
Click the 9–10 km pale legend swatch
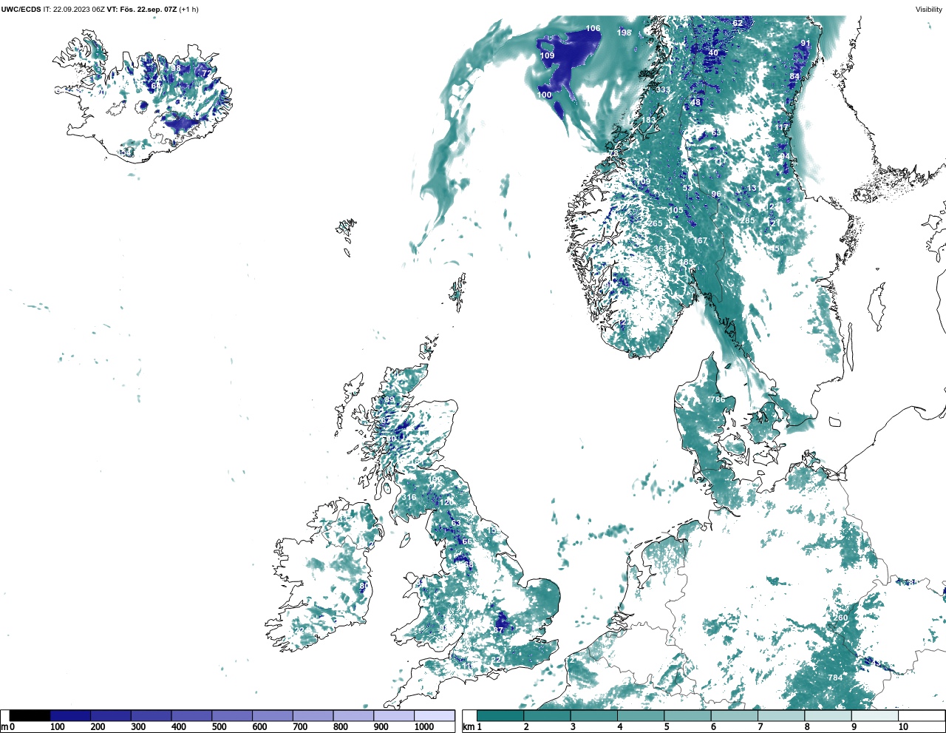[874, 715]
